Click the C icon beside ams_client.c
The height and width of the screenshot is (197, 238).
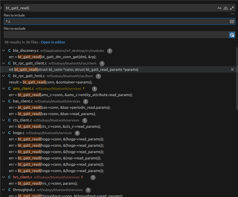(9, 89)
